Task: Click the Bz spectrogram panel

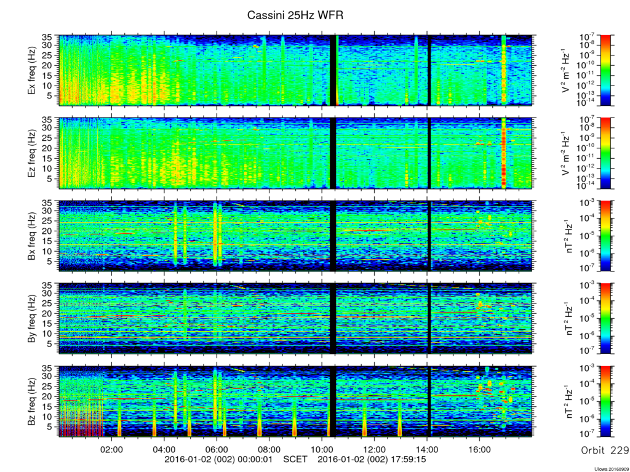Action: [x=296, y=401]
